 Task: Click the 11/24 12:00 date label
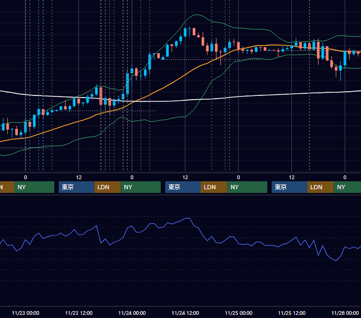(x=185, y=313)
